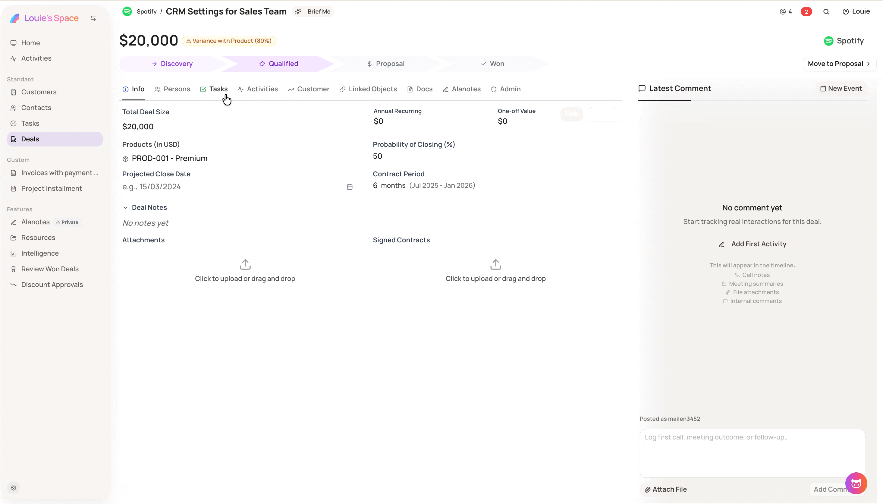Click the Projected Close Date input field
The height and width of the screenshot is (504, 883).
pos(237,187)
